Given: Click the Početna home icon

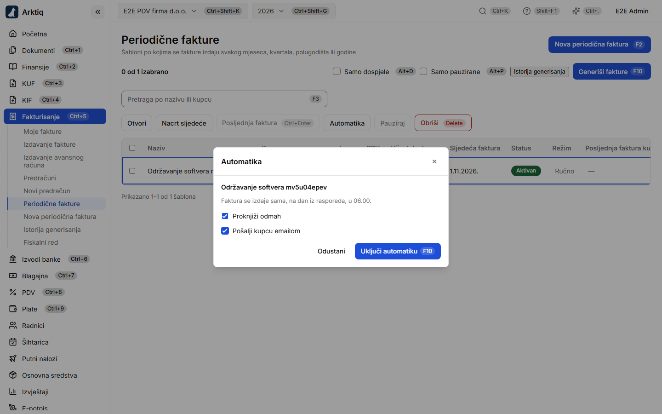Looking at the screenshot, I should pyautogui.click(x=13, y=34).
